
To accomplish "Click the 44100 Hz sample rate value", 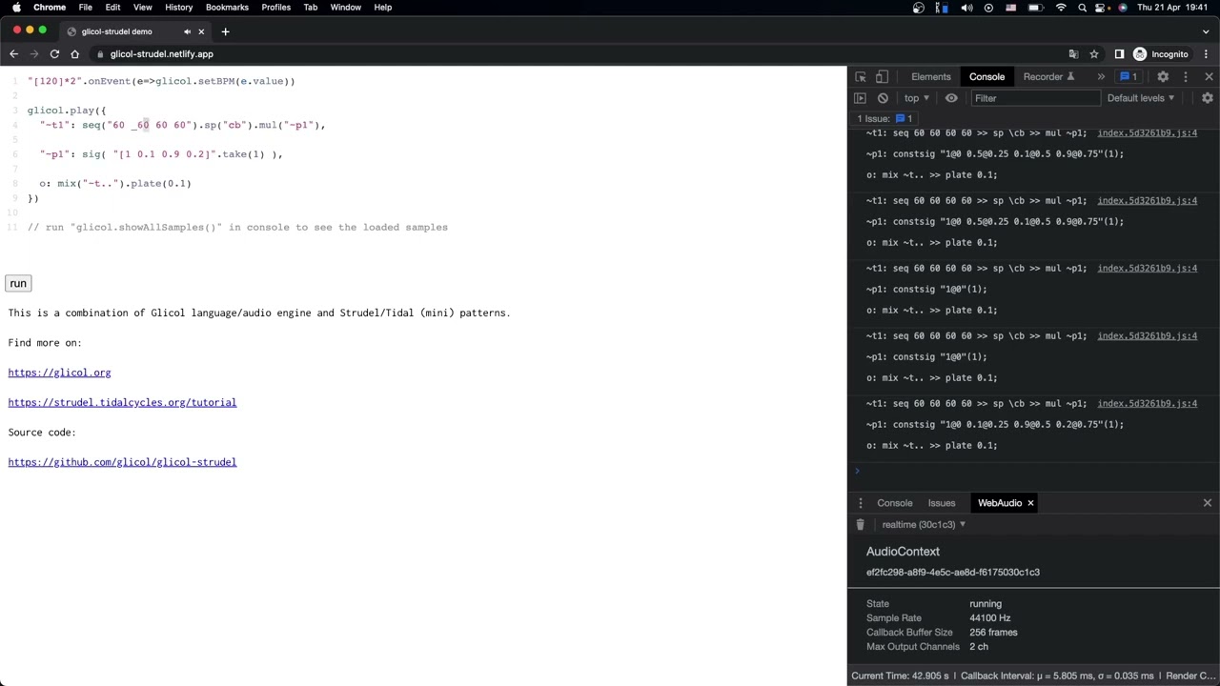I will click(989, 618).
